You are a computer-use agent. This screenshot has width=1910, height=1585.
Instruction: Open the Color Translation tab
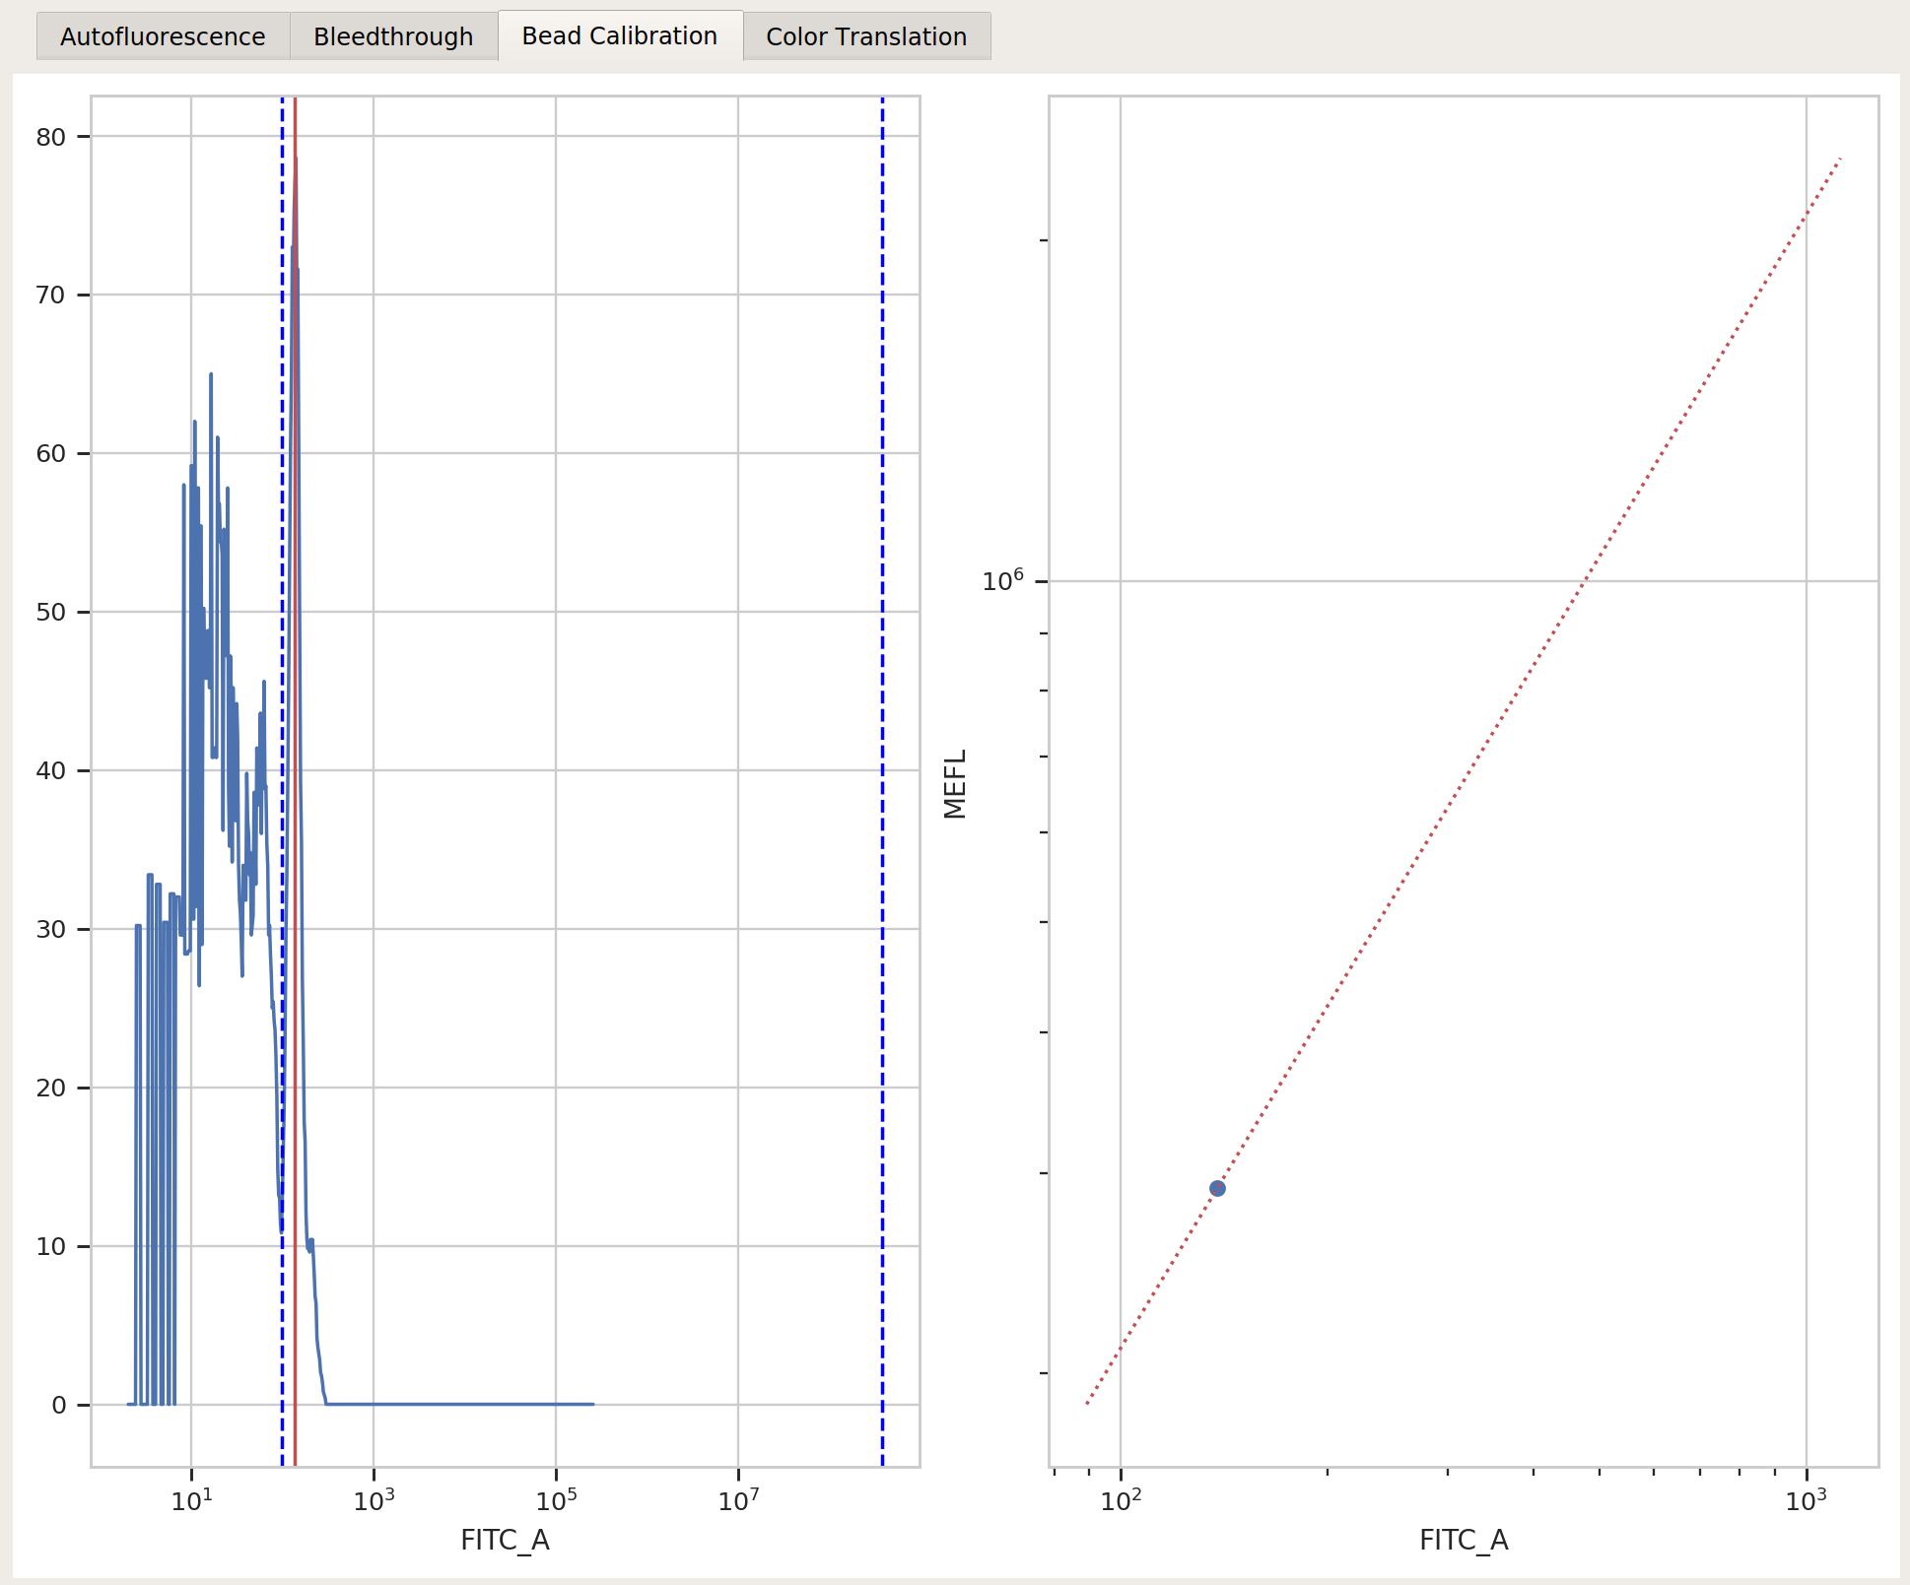click(x=866, y=36)
